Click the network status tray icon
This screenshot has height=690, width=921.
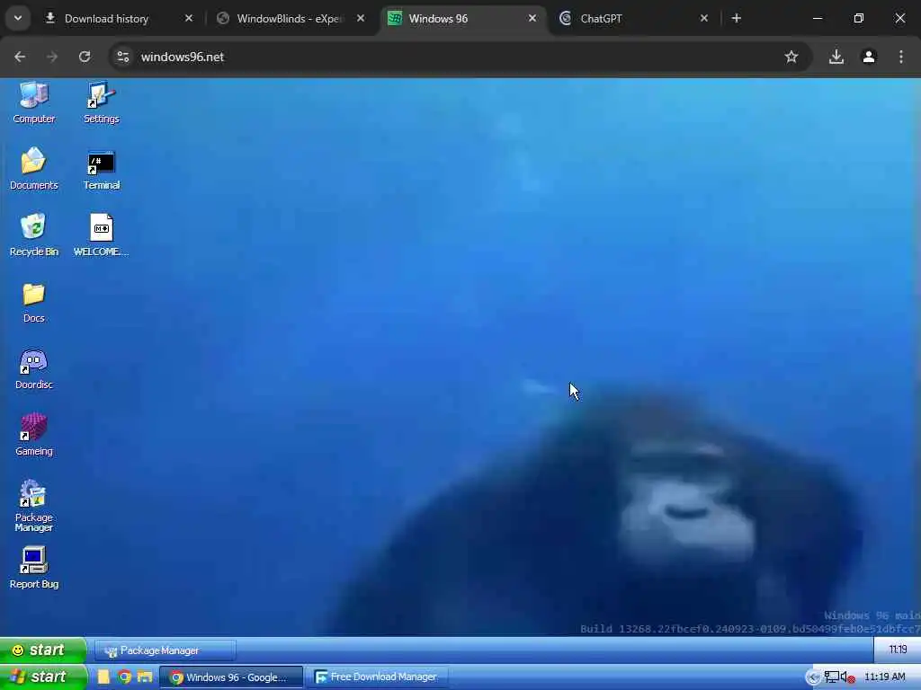click(831, 677)
